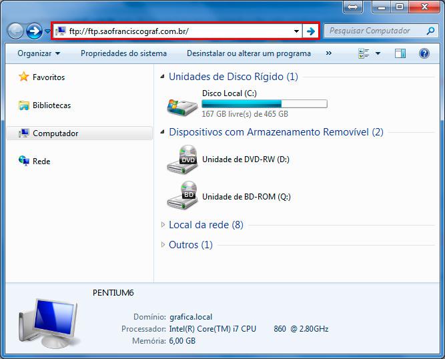Screen dimensions: 445x359
Task: Click Dispositivos com Armazenamento Removível (2) heading
Action: pyautogui.click(x=276, y=132)
